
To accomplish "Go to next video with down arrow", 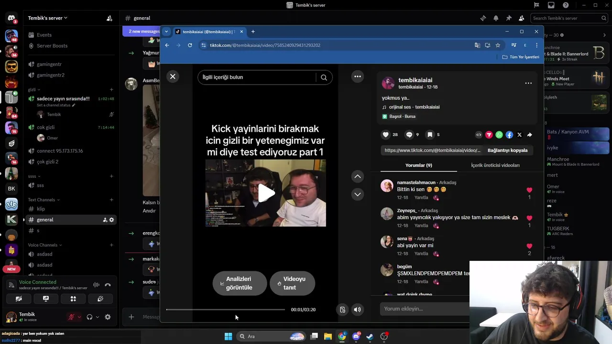I will (357, 194).
